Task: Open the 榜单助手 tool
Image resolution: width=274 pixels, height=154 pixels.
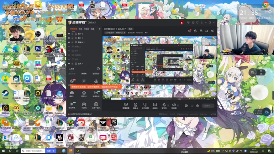Action: point(96,94)
